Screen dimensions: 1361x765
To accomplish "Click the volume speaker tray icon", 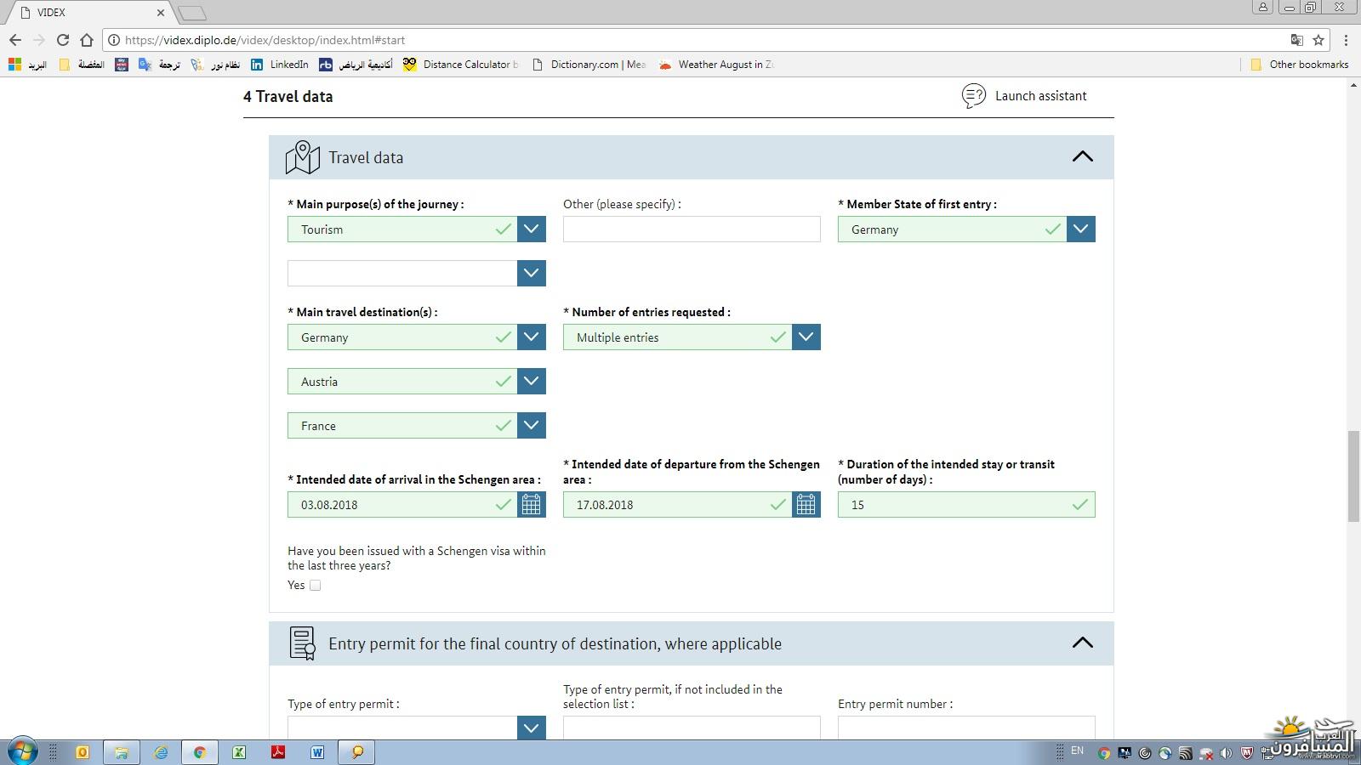I will coord(1226,753).
